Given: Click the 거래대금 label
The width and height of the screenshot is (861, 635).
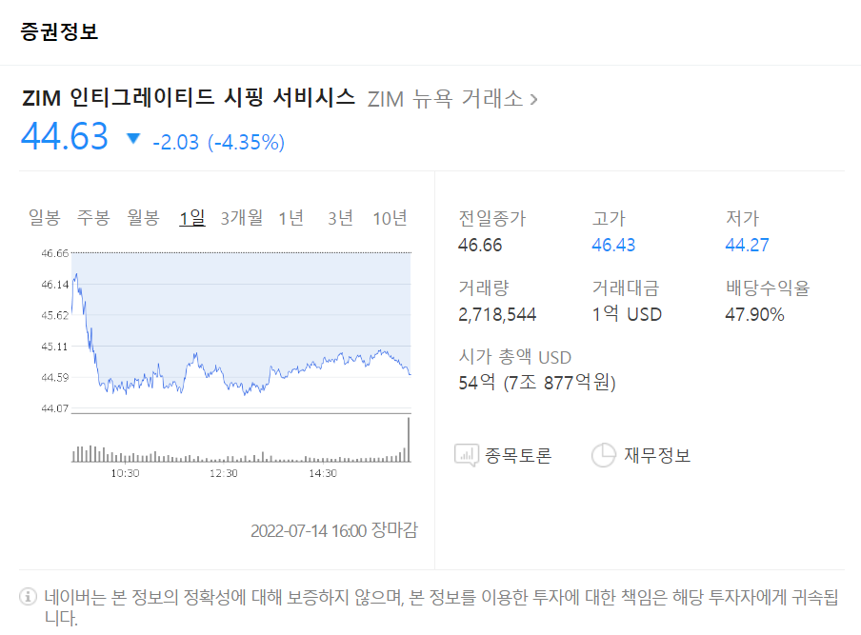Looking at the screenshot, I should pyautogui.click(x=626, y=288).
